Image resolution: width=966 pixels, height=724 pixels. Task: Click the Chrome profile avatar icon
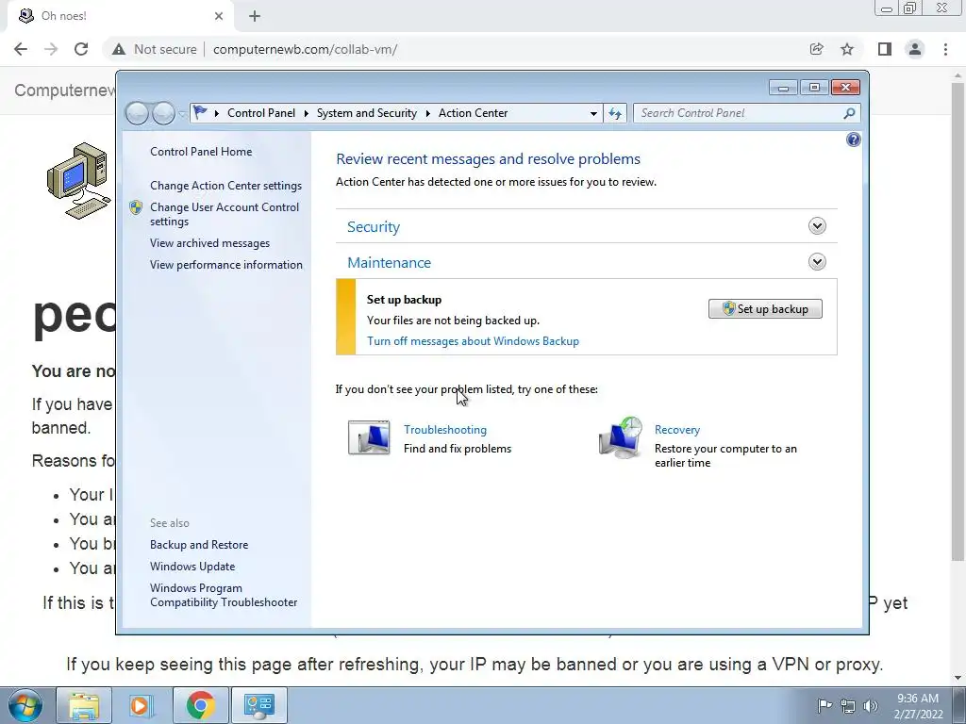click(915, 49)
